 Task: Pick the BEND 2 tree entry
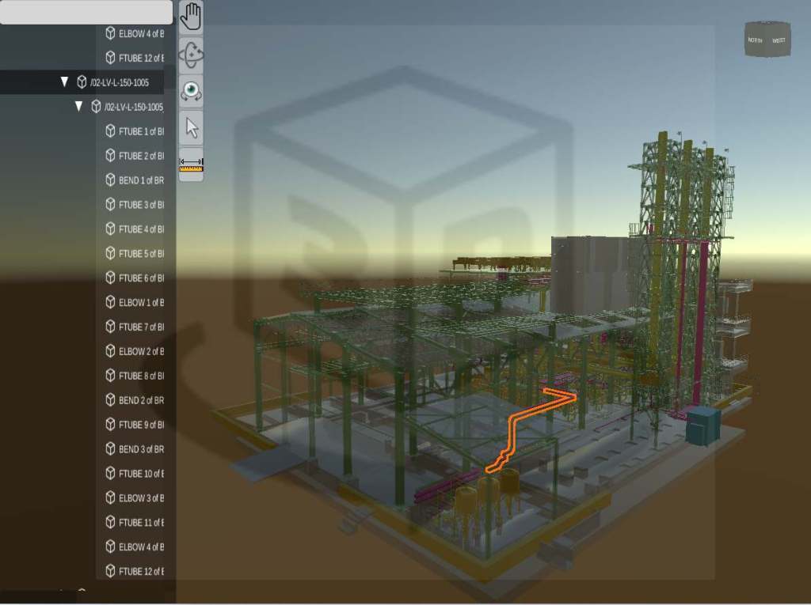coord(141,400)
